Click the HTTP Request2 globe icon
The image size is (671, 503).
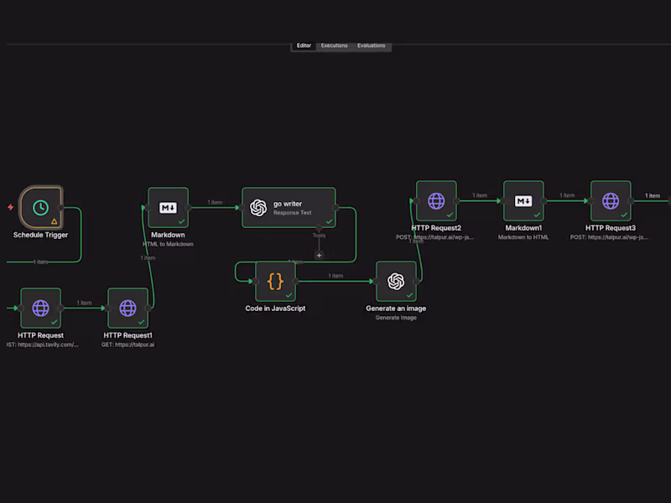(435, 200)
